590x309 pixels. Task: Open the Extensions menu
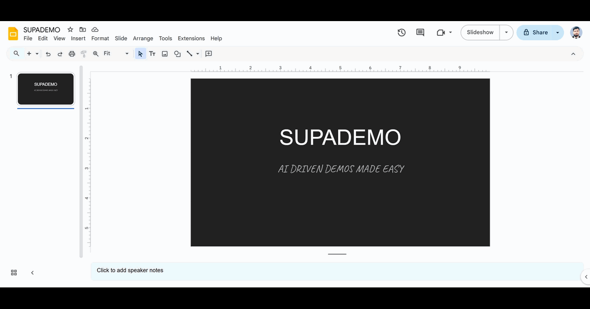[191, 38]
